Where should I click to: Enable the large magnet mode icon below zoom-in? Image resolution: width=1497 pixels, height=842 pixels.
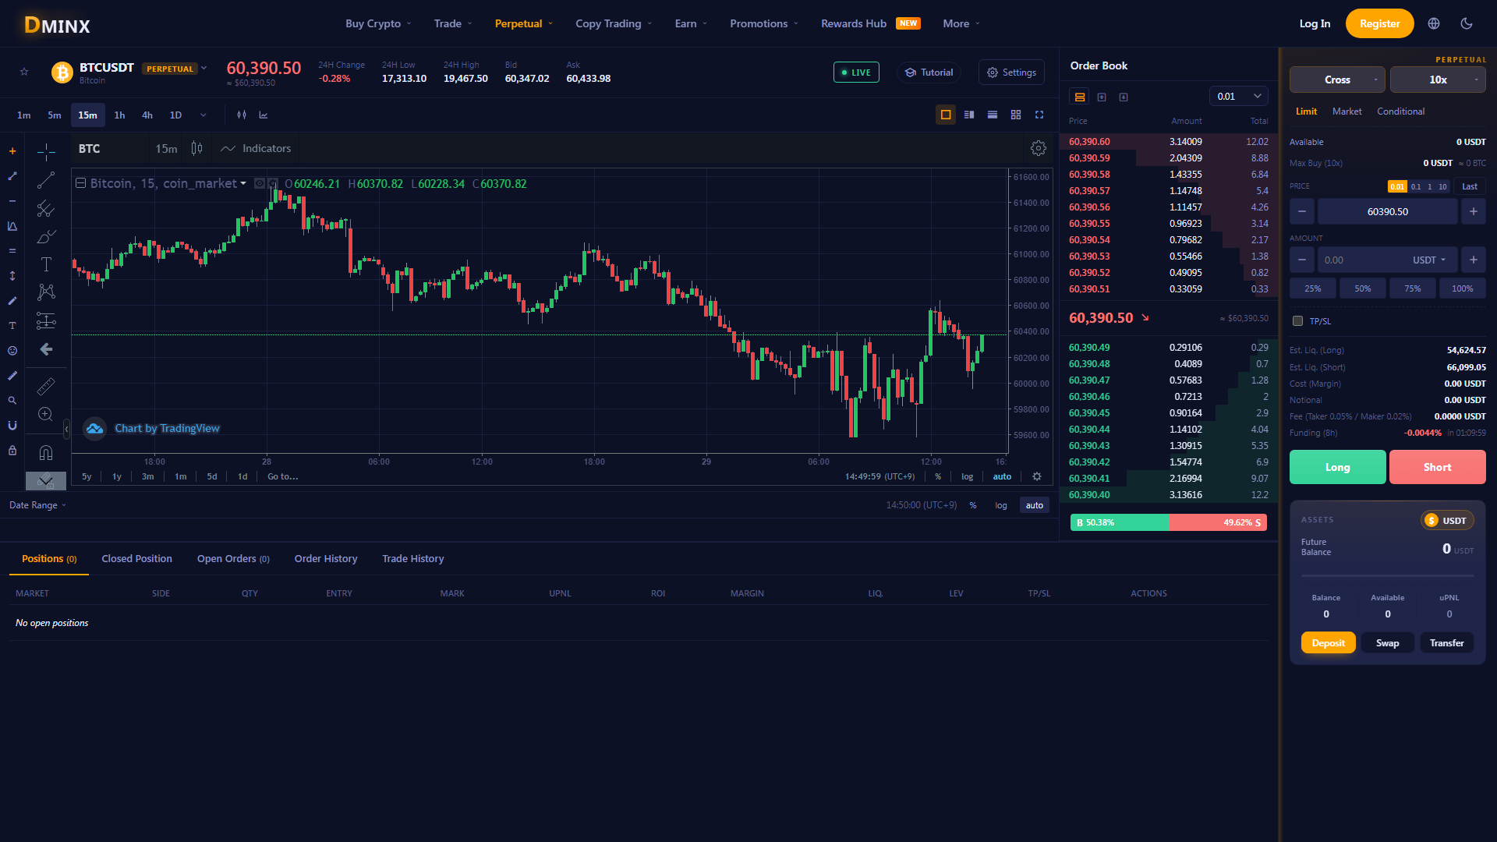tap(46, 452)
